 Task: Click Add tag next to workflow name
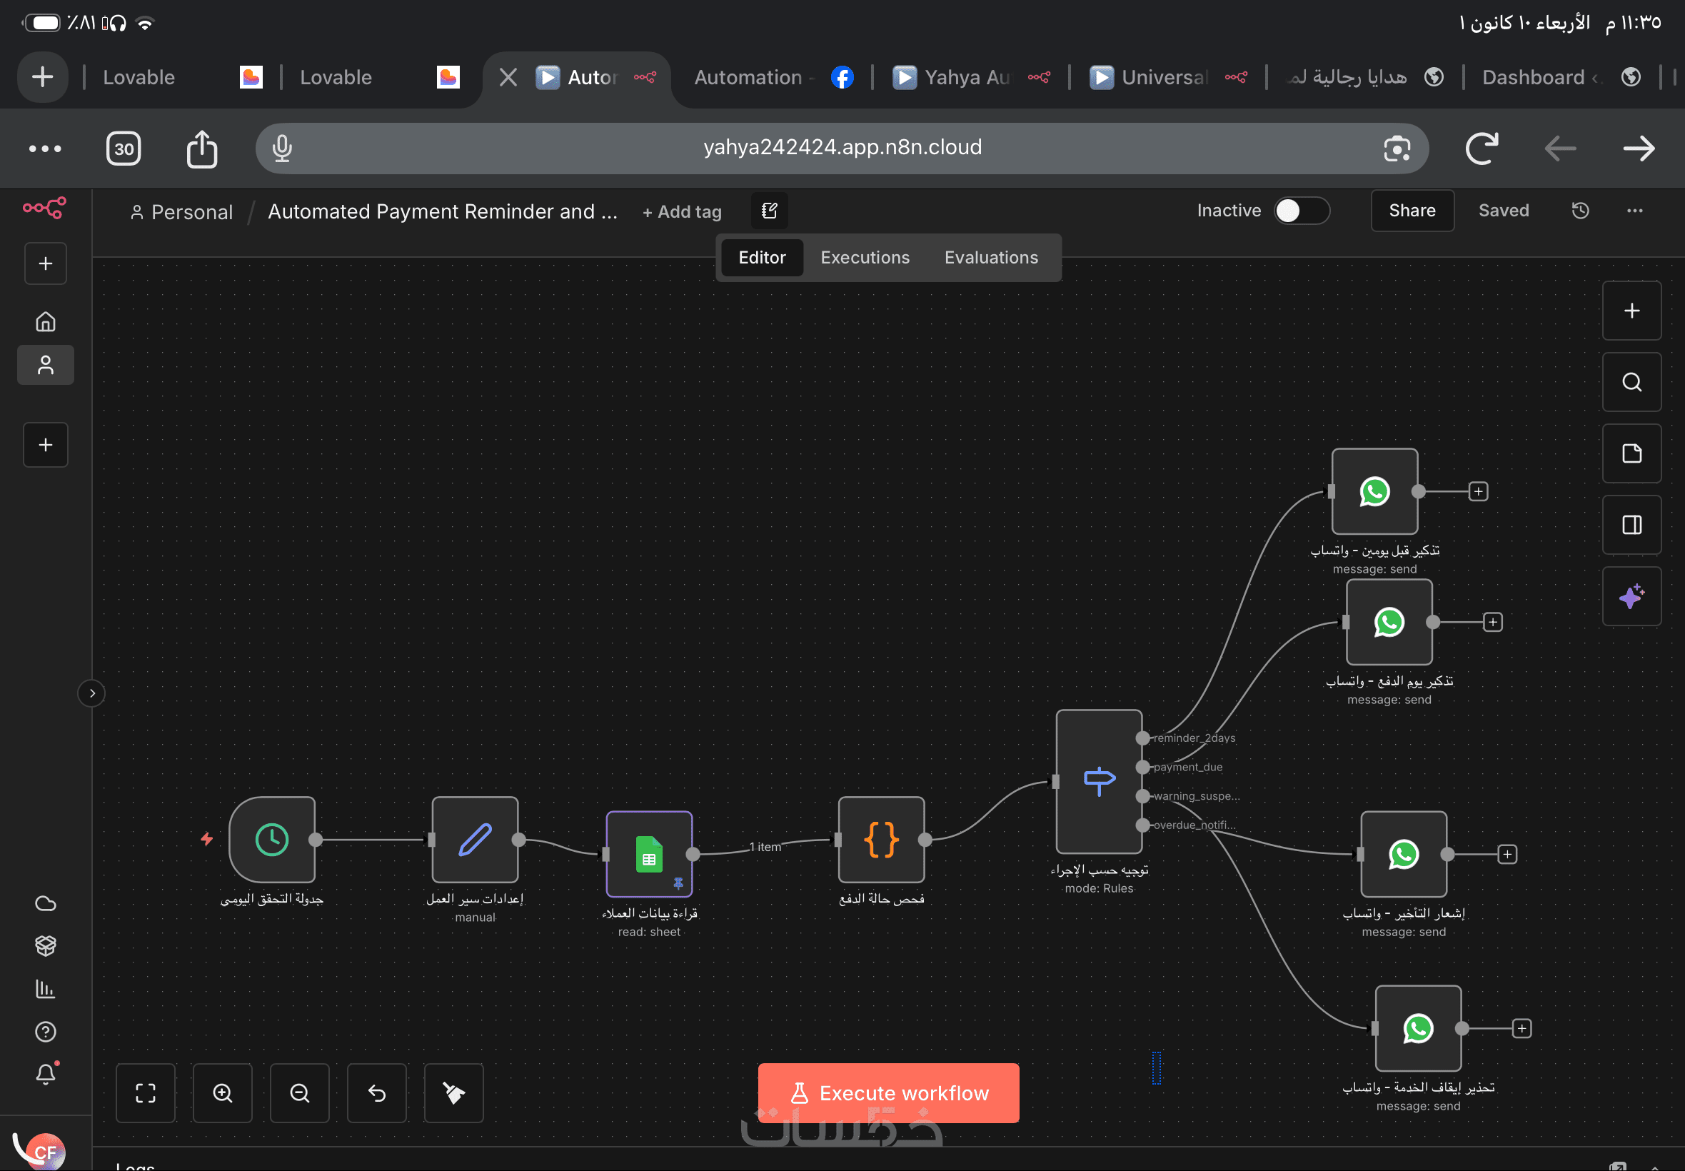[681, 212]
